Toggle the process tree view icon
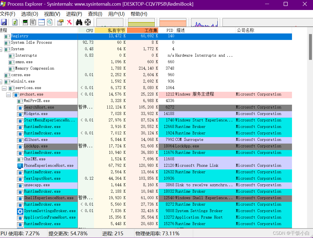 point(33,22)
